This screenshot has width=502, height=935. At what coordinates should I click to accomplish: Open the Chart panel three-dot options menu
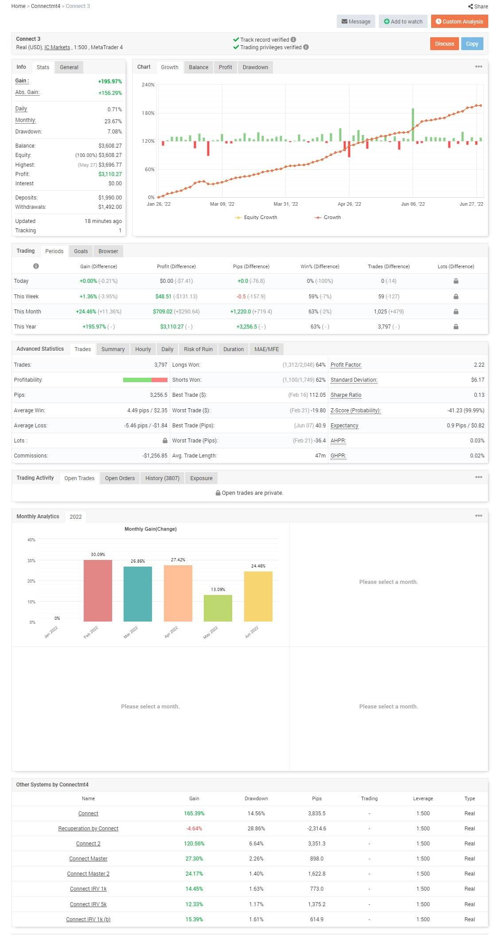point(479,67)
